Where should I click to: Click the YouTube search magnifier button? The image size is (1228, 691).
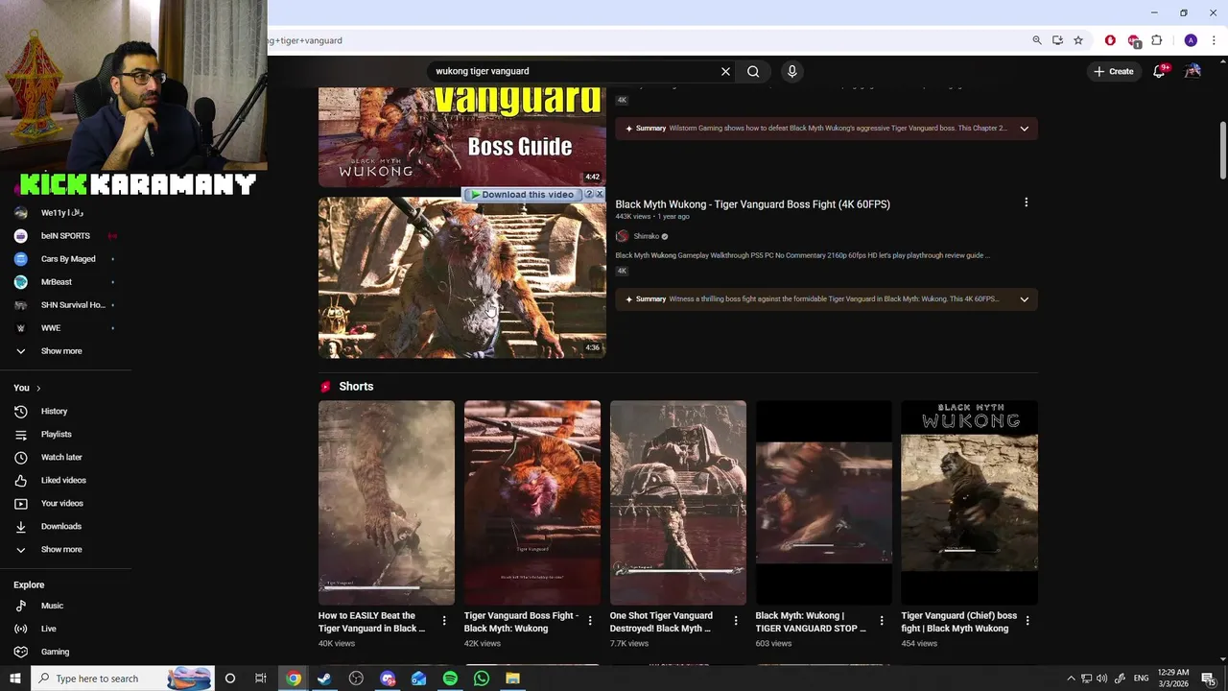(753, 71)
